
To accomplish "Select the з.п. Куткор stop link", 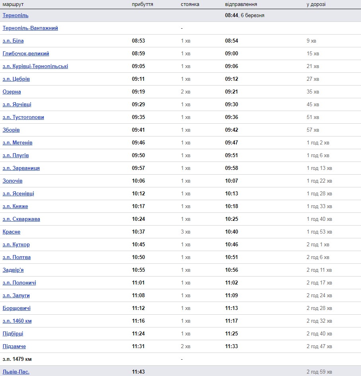I will 16,244.
